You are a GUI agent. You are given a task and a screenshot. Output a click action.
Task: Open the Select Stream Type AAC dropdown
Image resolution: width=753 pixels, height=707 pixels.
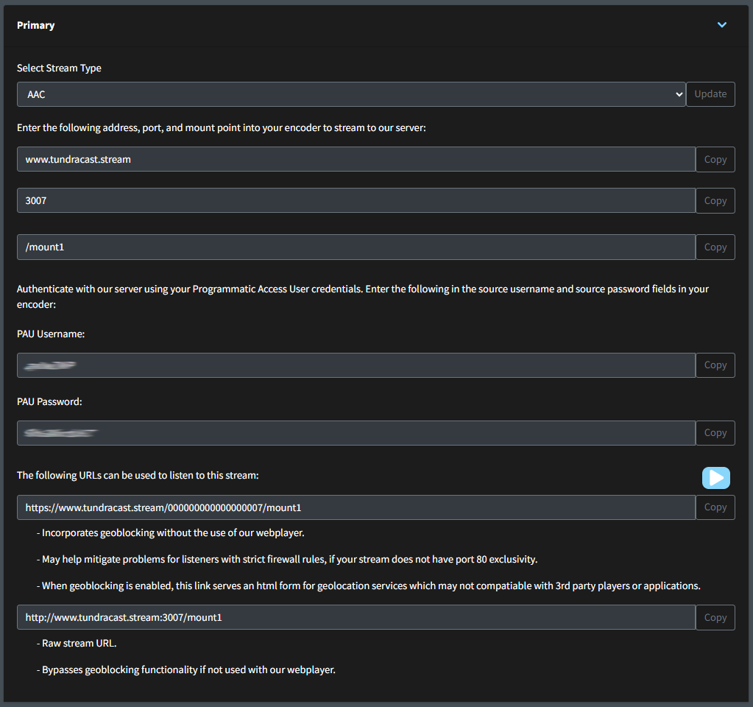pos(351,94)
